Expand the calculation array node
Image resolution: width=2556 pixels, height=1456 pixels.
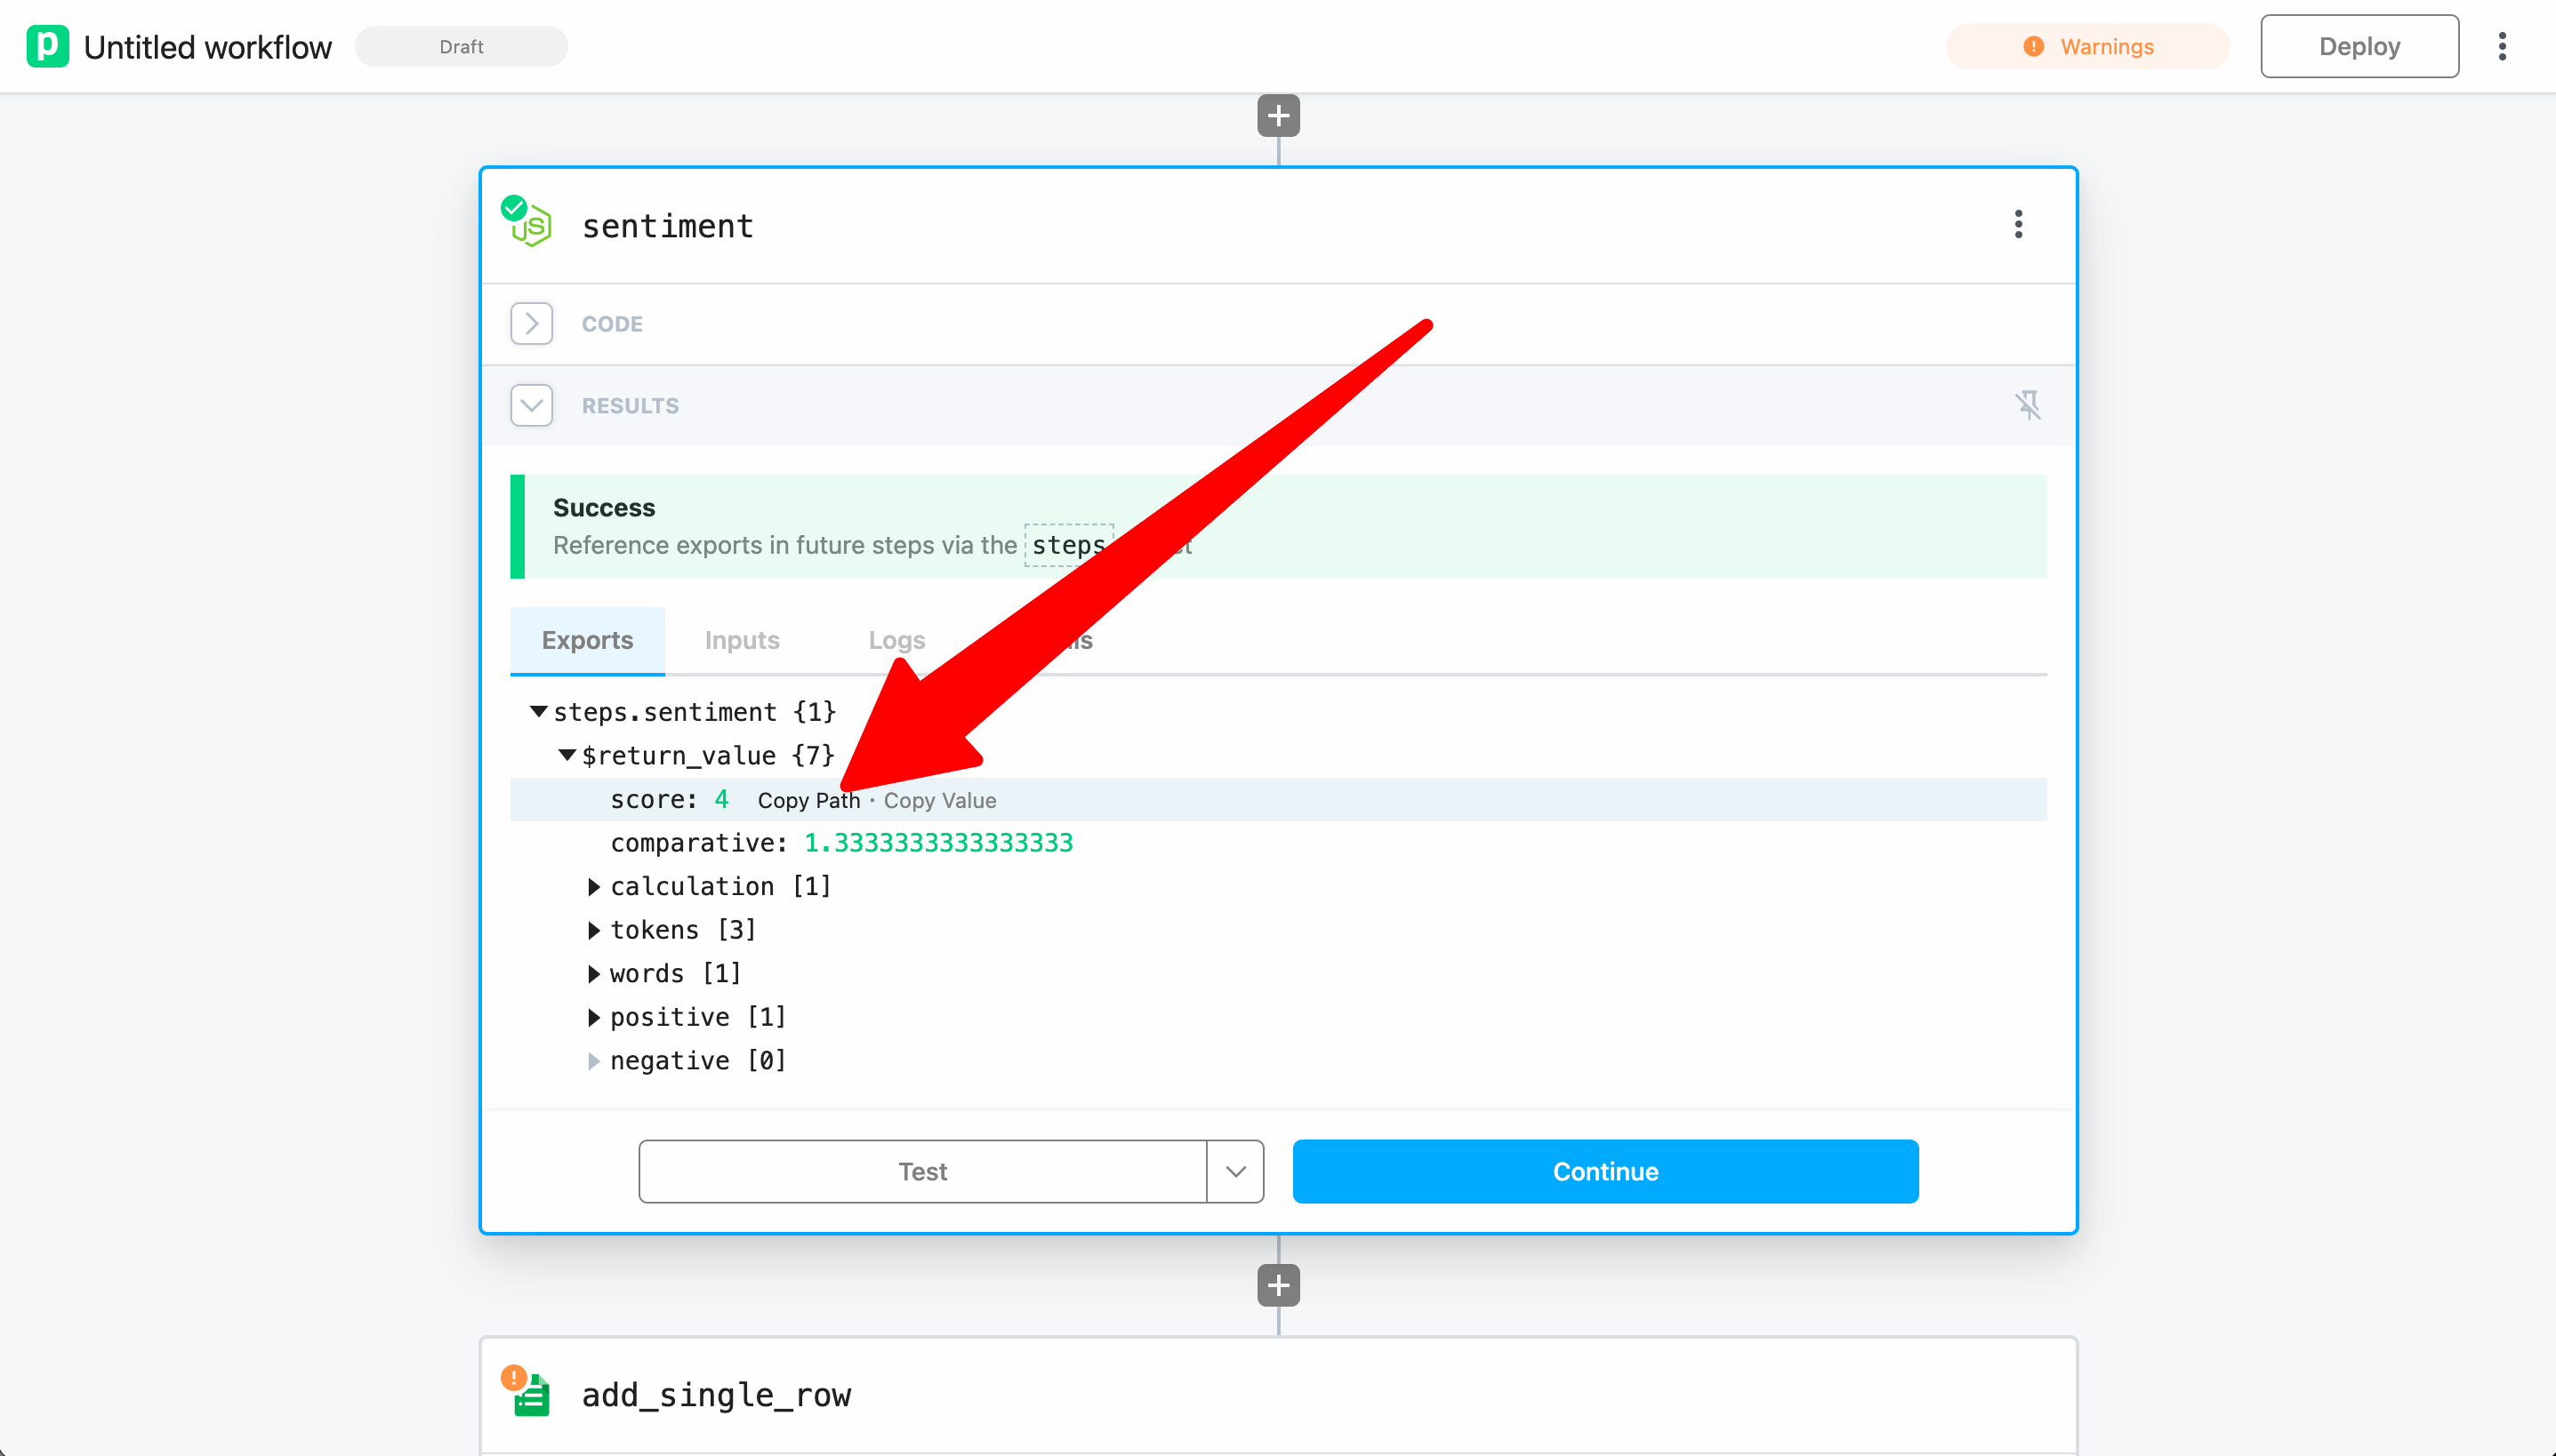[593, 886]
